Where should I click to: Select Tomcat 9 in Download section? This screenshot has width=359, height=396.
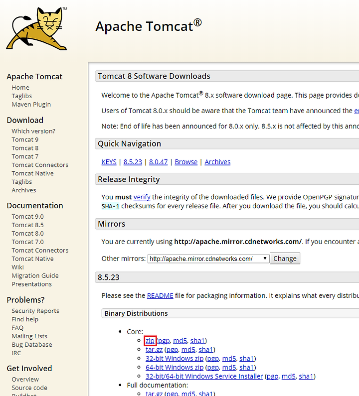(x=25, y=139)
